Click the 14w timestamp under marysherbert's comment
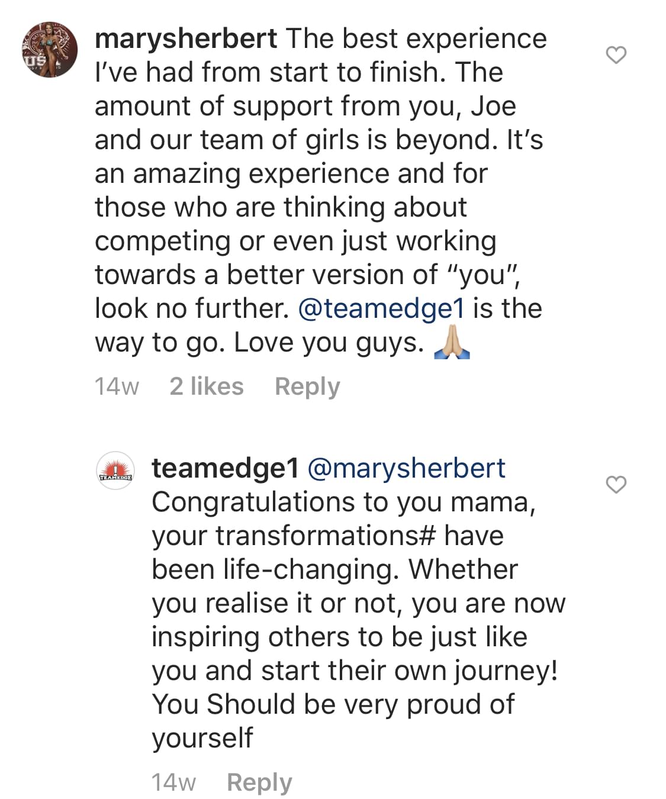 tap(117, 387)
